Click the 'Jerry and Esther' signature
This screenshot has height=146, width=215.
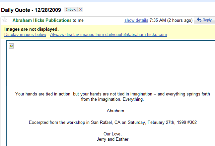(112, 139)
